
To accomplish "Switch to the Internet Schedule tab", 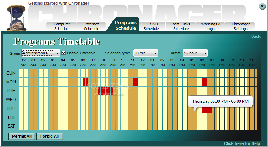I will click(x=91, y=26).
